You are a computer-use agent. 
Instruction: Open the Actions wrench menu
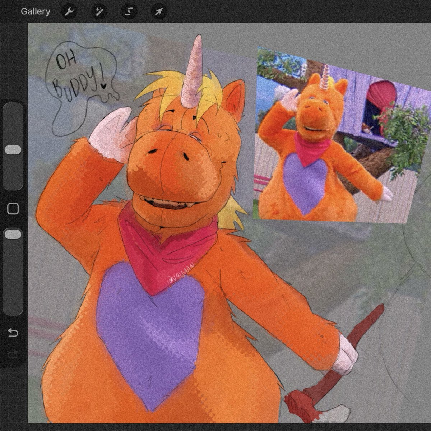click(69, 11)
